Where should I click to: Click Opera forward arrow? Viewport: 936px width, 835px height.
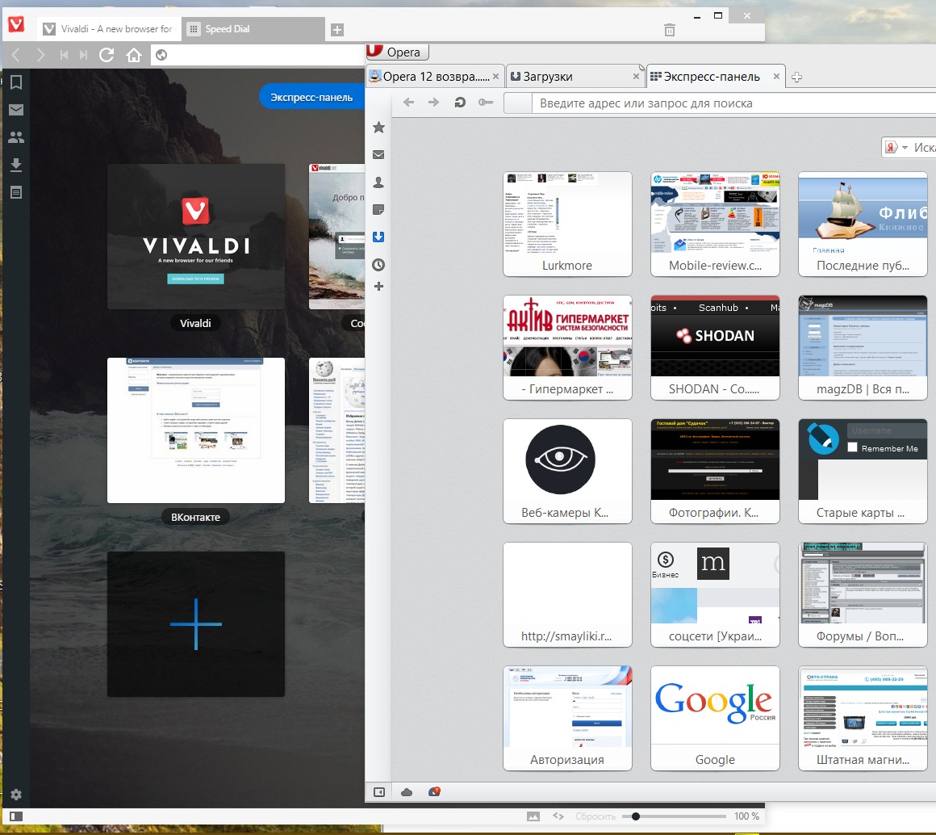pos(434,103)
